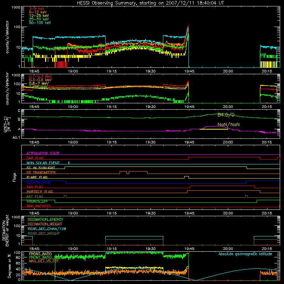This screenshot has height=284, width=284.
Task: Select the FRONT_RATIO legend label
Action: [x=40, y=254]
